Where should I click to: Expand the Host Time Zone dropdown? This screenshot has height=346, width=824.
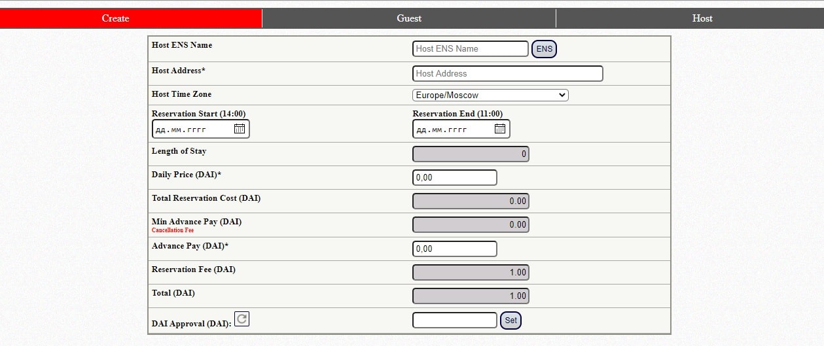click(x=490, y=95)
